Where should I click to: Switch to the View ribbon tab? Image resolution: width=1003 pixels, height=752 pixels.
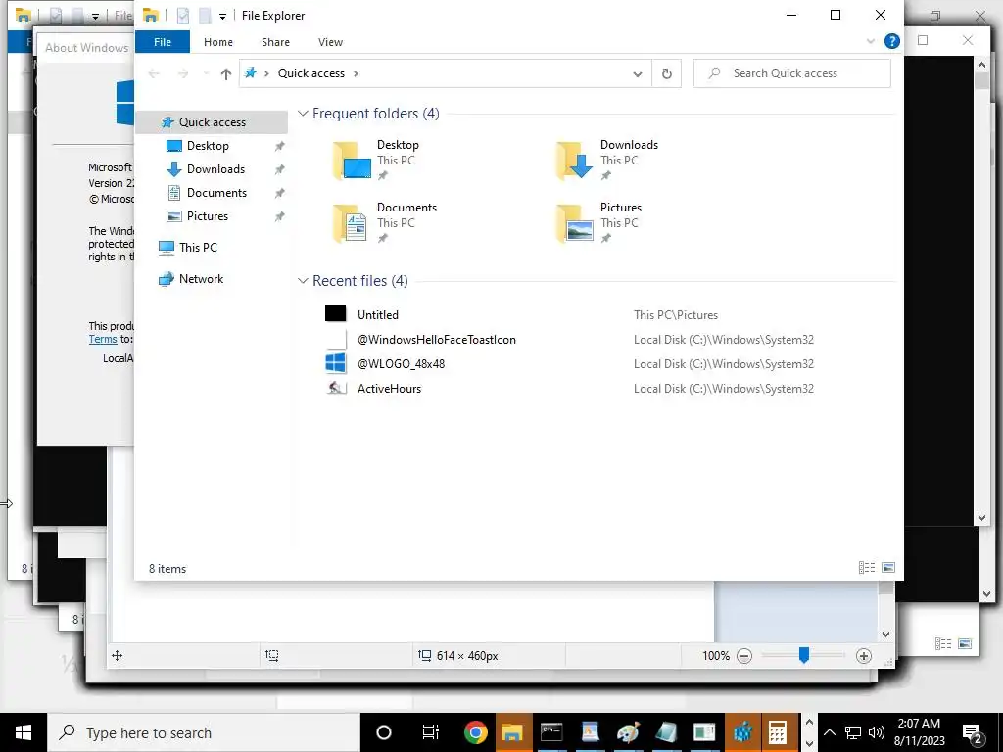pyautogui.click(x=331, y=42)
